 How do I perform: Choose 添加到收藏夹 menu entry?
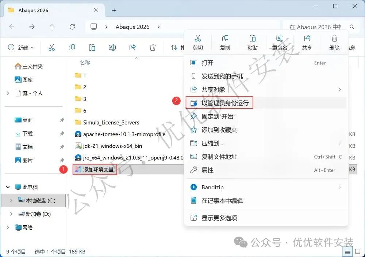click(x=266, y=130)
